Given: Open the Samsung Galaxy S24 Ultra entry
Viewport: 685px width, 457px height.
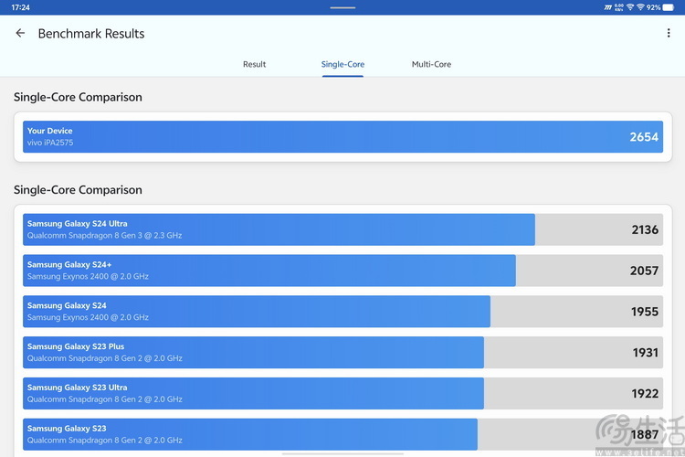Looking at the screenshot, I should click(342, 229).
